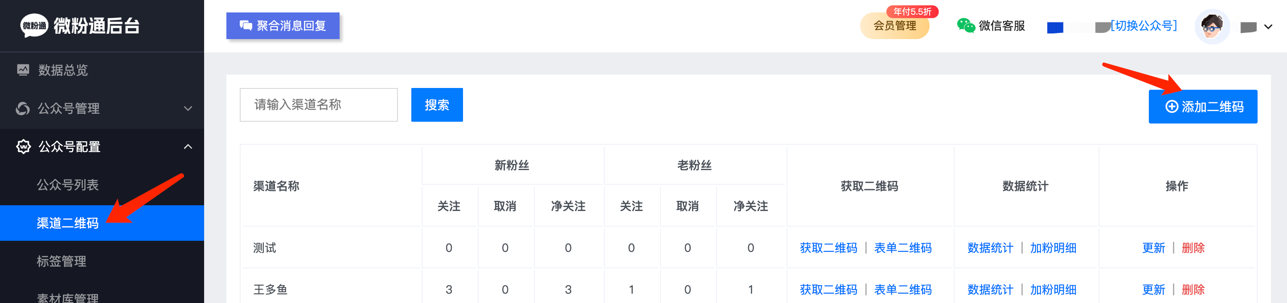1287x303 pixels.
Task: Click the 切换公众号 link
Action: pyautogui.click(x=1144, y=25)
